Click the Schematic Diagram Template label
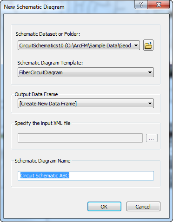Image resolution: width=173 pixels, height=222 pixels. point(50,63)
